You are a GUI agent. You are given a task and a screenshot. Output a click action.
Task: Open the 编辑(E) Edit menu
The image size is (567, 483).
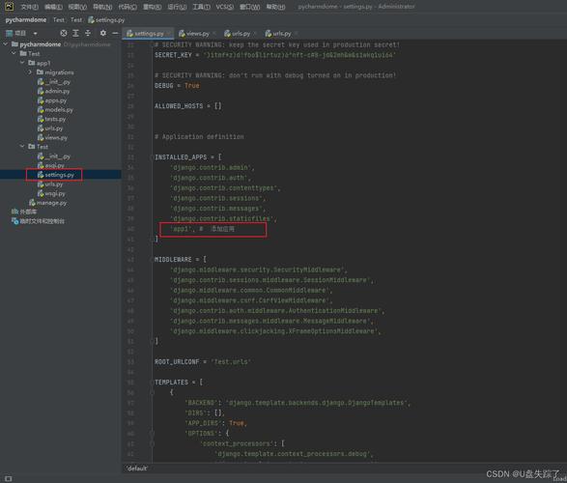(x=53, y=7)
